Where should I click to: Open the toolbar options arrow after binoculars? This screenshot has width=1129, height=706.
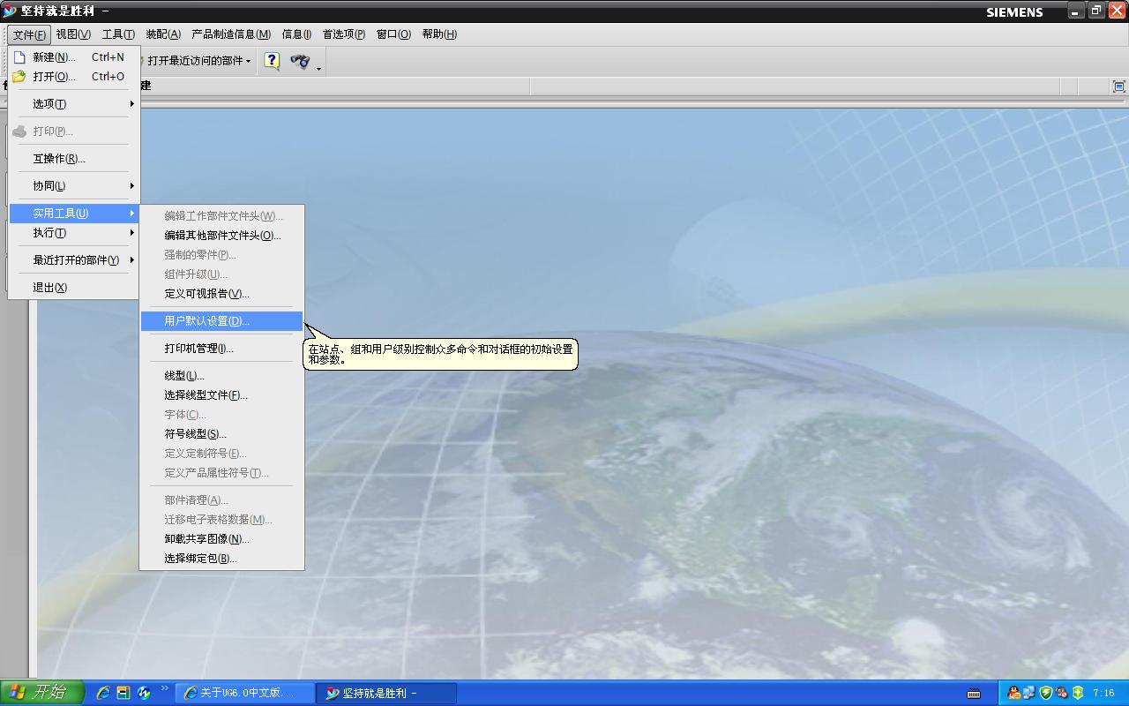pyautogui.click(x=318, y=67)
